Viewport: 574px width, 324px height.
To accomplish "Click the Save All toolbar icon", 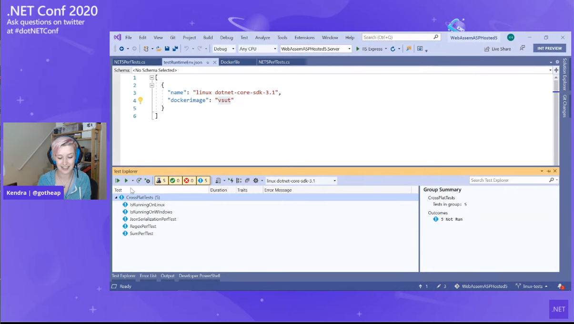I will pyautogui.click(x=175, y=49).
